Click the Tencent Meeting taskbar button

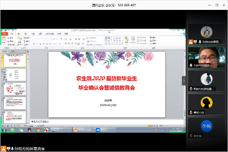[105, 130]
